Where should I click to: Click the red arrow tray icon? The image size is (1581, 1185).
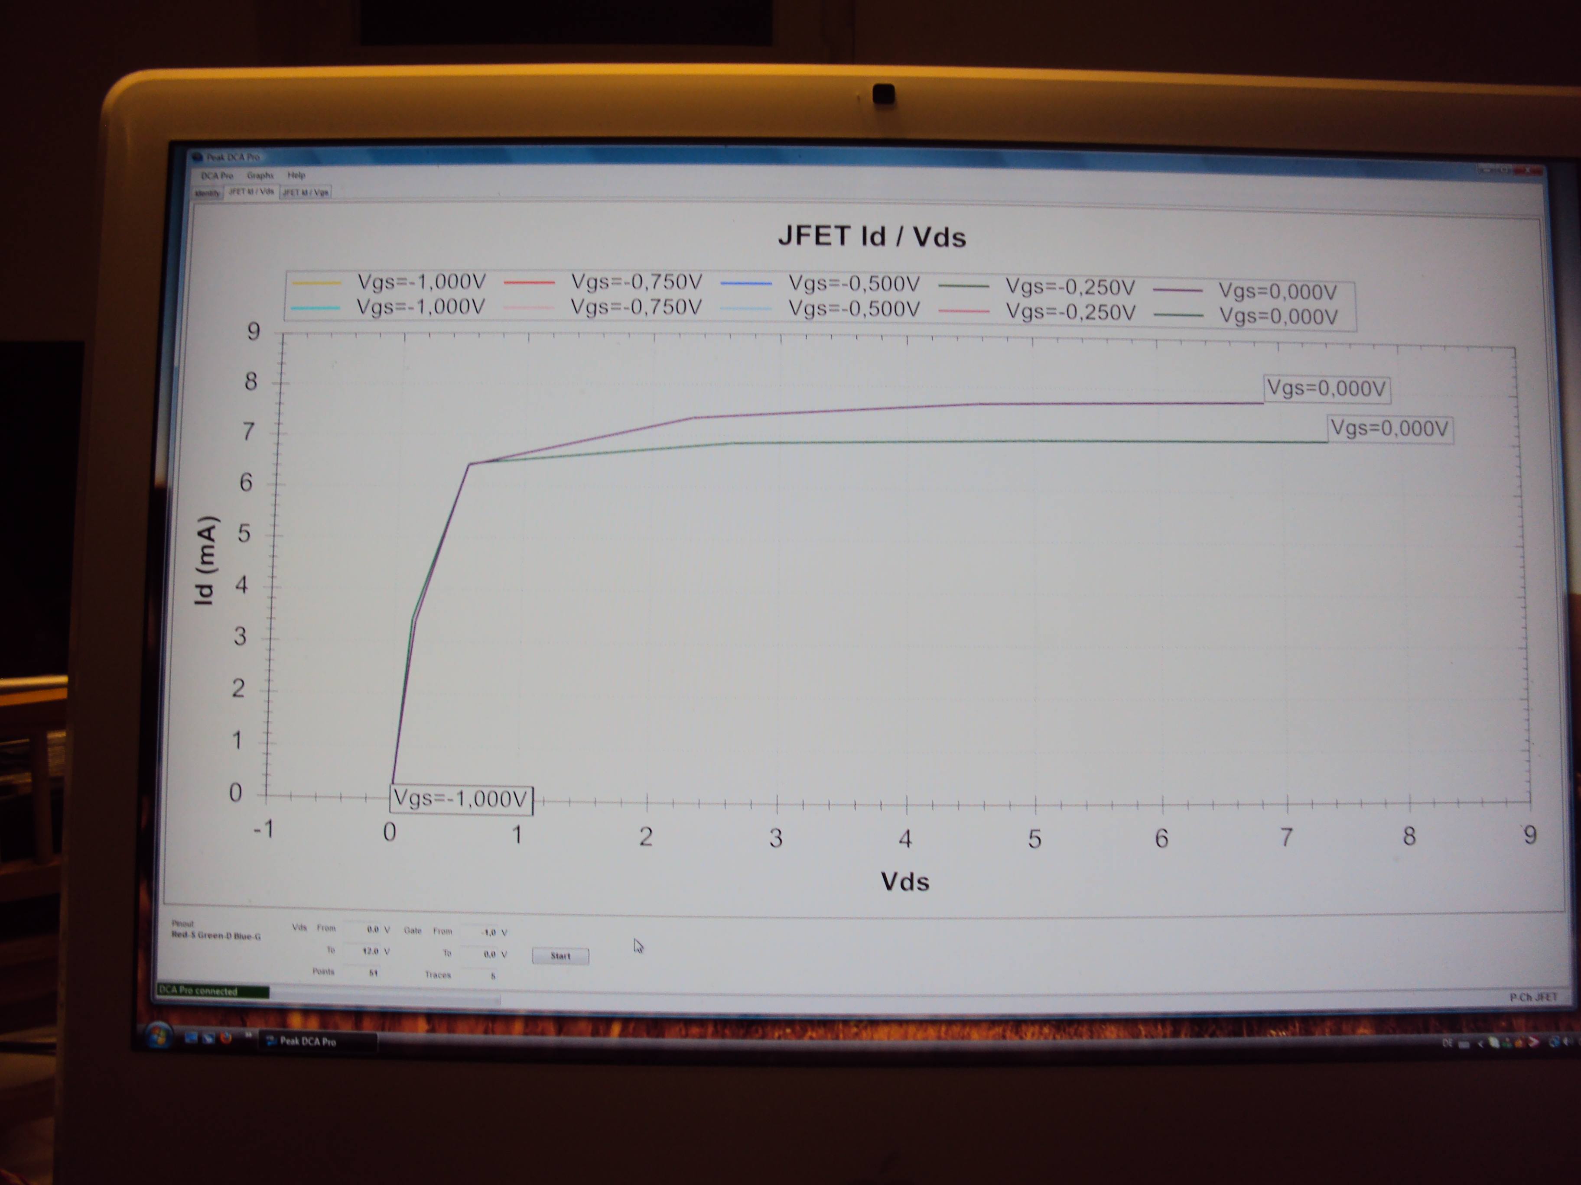pos(1534,1042)
